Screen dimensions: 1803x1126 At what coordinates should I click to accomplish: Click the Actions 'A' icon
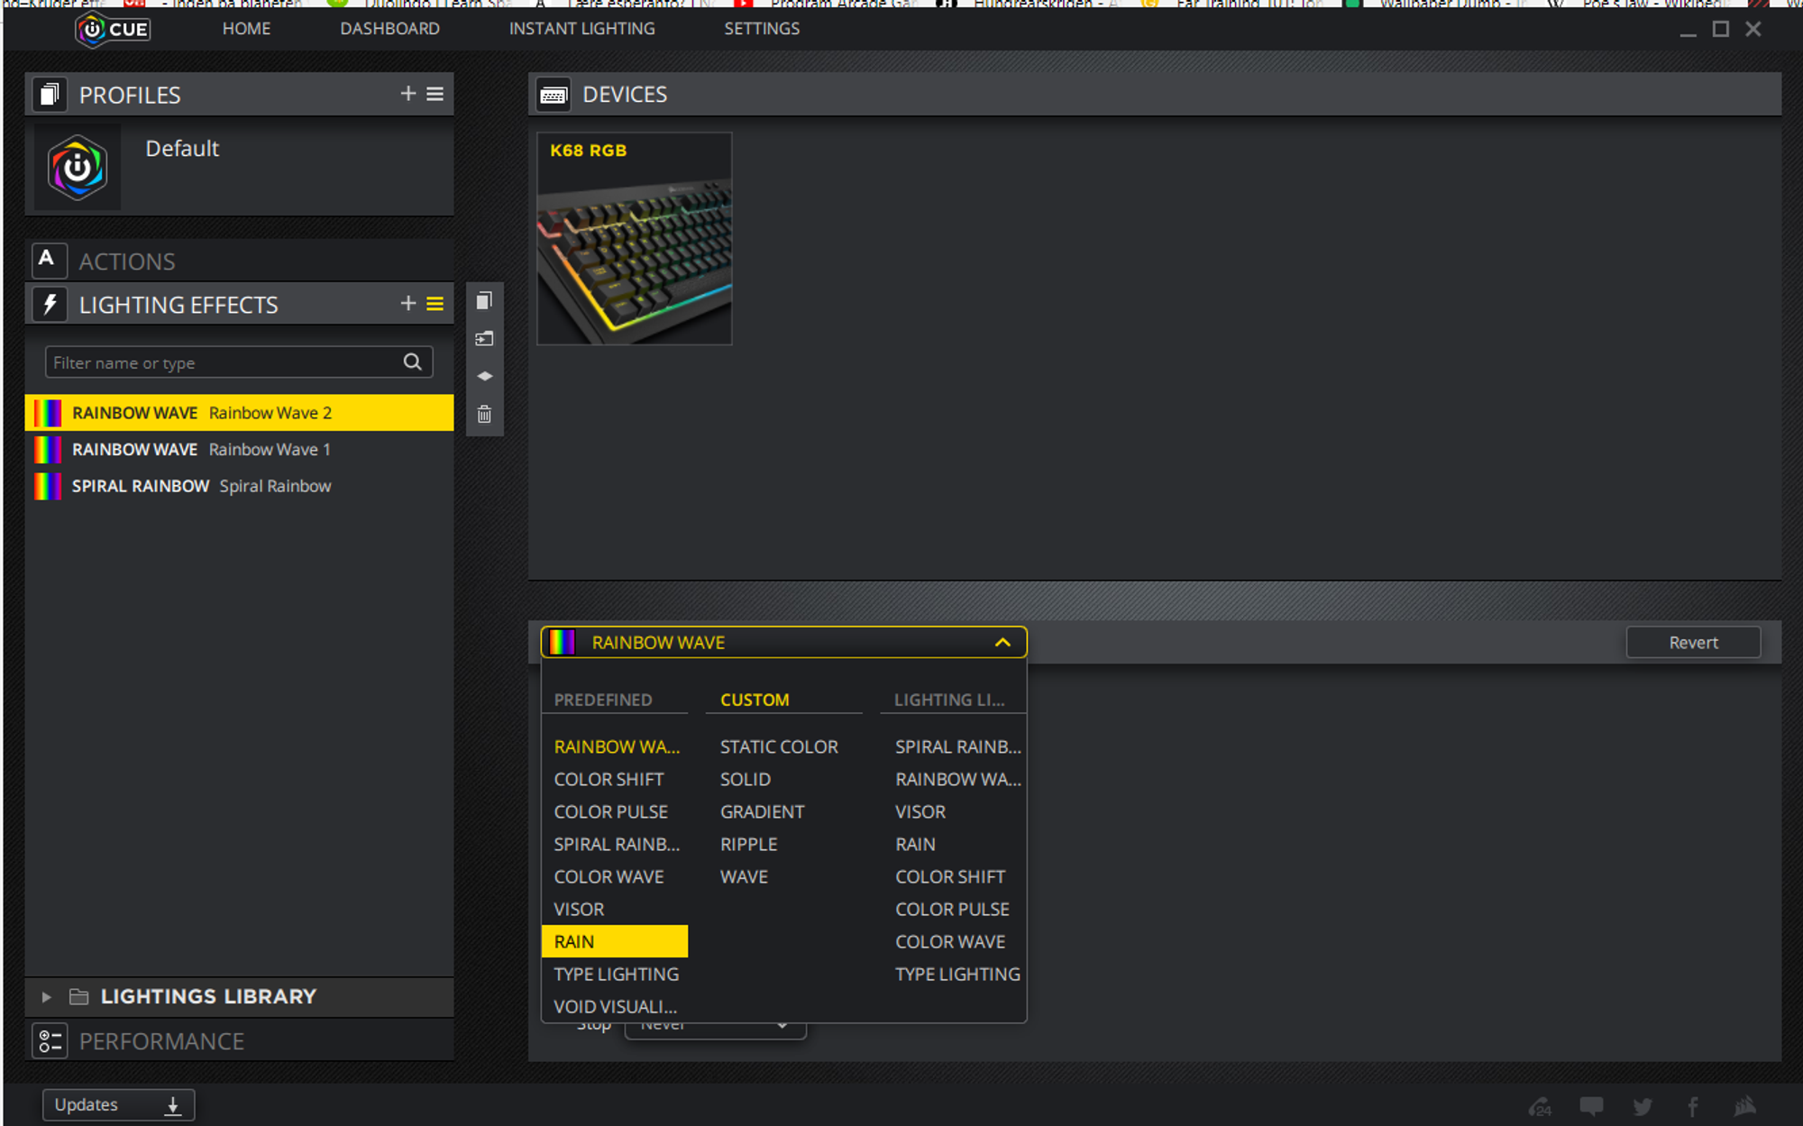[x=50, y=261]
